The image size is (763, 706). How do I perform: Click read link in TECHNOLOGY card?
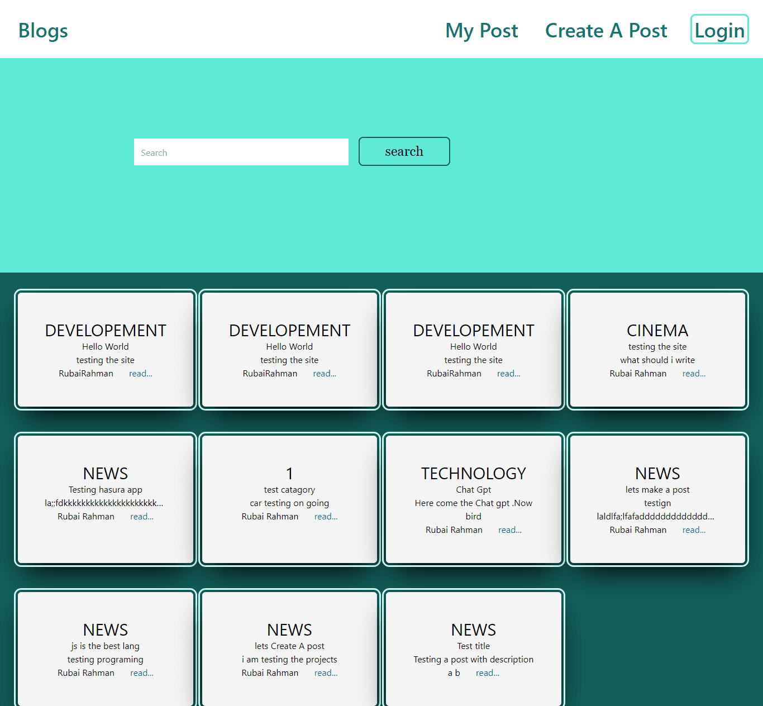click(x=509, y=530)
